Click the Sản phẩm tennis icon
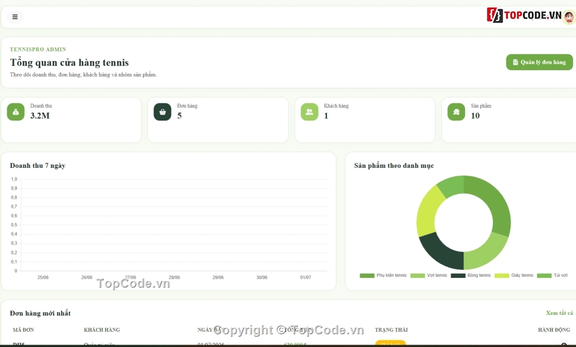The width and height of the screenshot is (576, 347). pos(456,112)
